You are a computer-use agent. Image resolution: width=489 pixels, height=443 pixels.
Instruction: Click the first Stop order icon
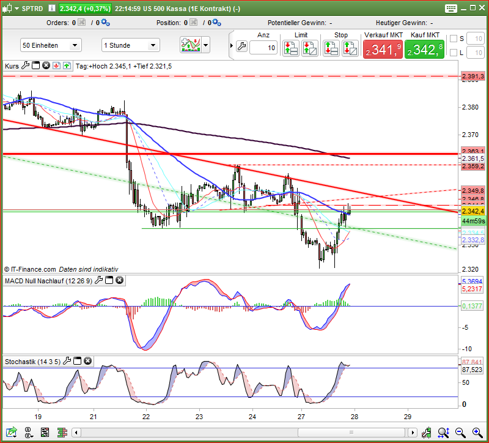(331, 48)
